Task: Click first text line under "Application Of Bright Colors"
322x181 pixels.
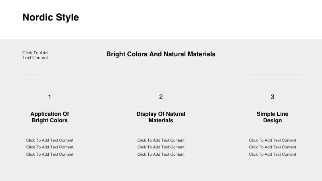Action: pos(50,140)
